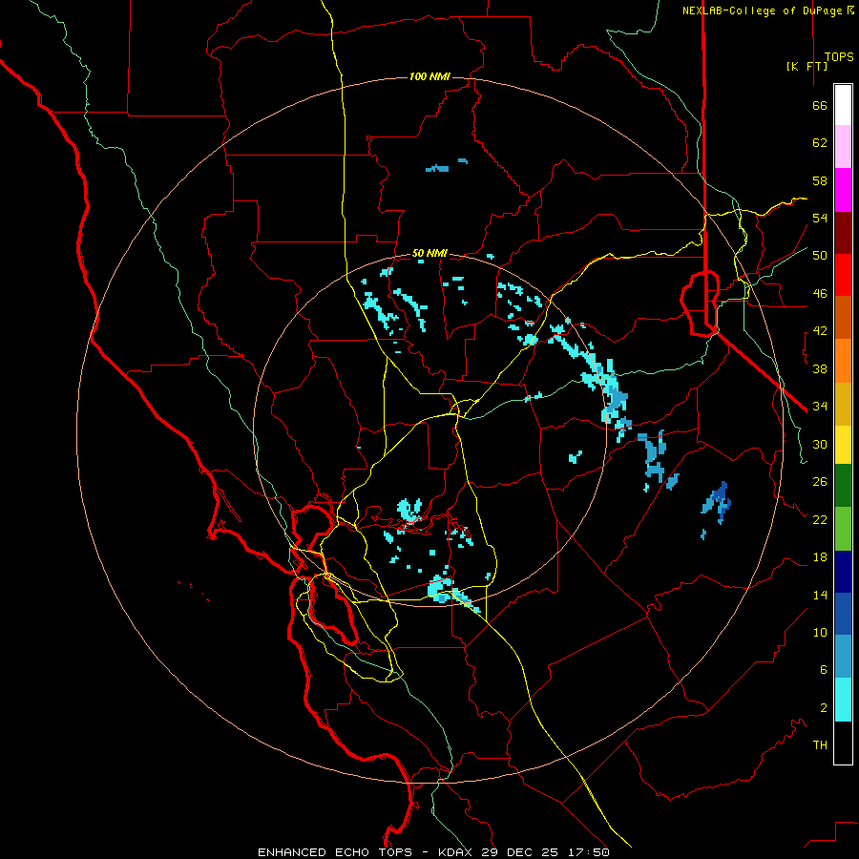Click the circular red boundary loop near east edge
859x859 pixels.
700,303
